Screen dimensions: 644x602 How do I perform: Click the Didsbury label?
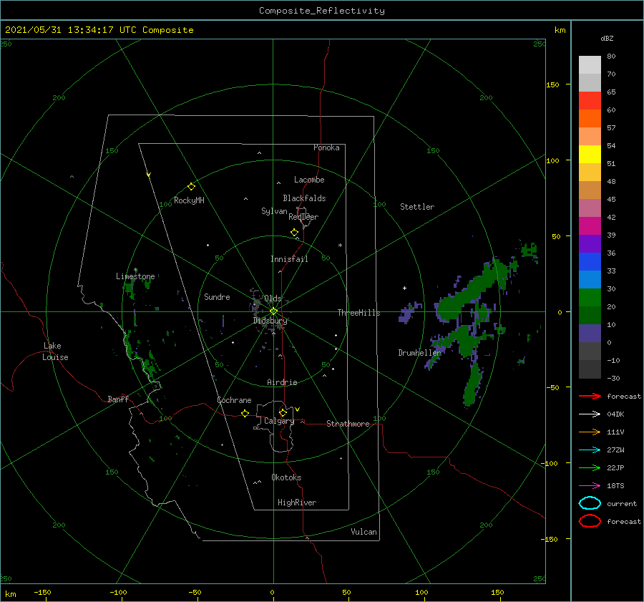click(270, 321)
